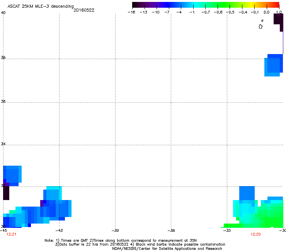Click the colorbar value -13
This screenshot has width=286, height=251.
pyautogui.click(x=143, y=12)
